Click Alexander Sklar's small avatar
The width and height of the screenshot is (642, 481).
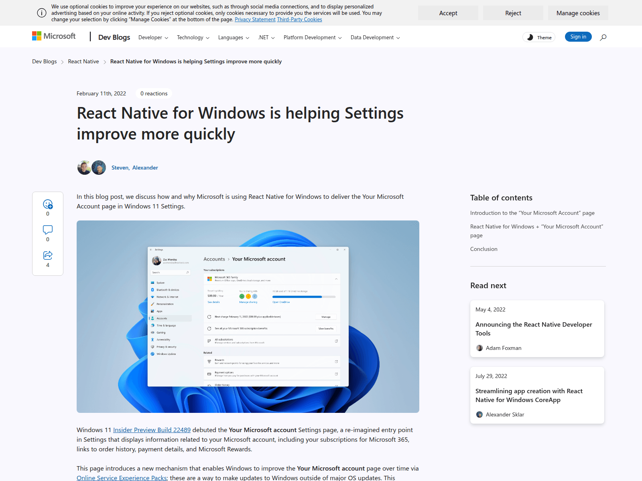click(x=479, y=414)
